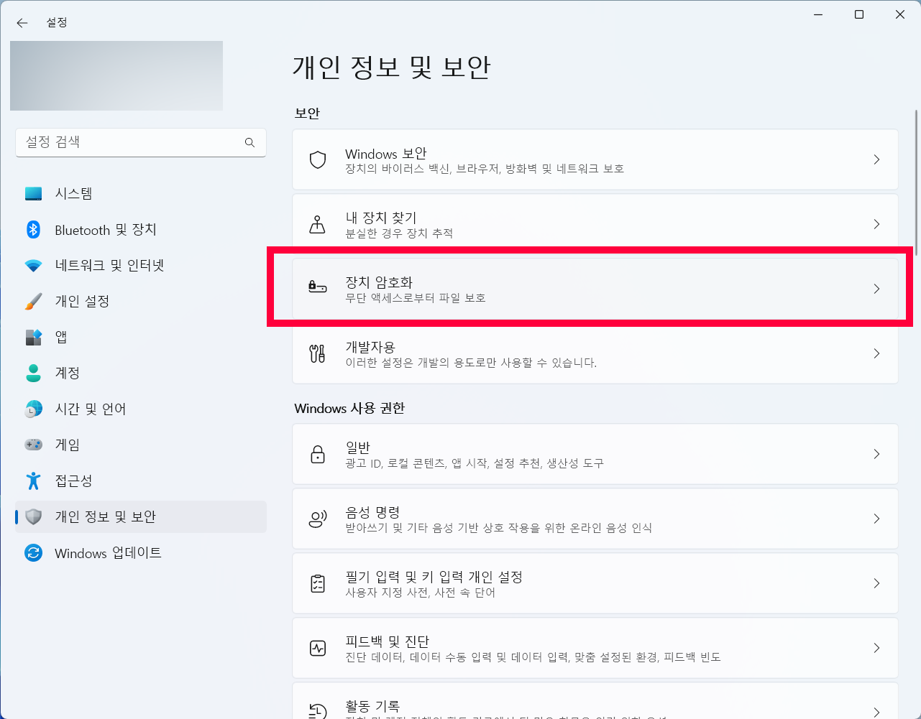The image size is (921, 719).
Task: Go to 계정 category
Action: [x=141, y=373]
